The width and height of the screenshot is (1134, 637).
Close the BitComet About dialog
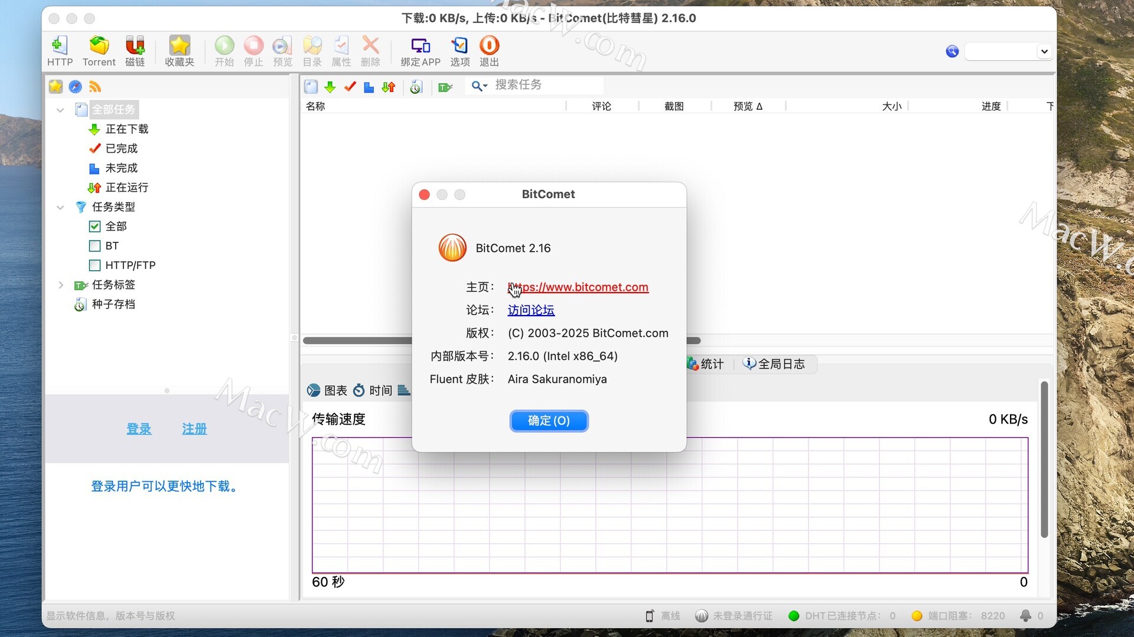424,195
